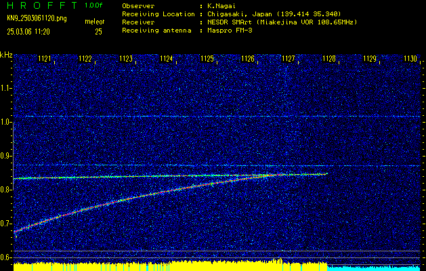426x271 pixels.
Task: Click the yellow signal level bar strip
Action: coord(170,266)
